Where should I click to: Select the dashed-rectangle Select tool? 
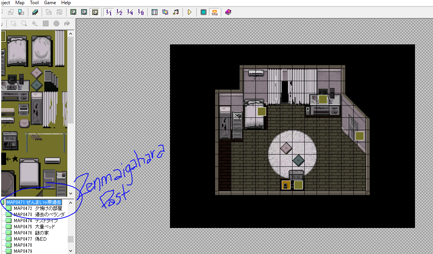[x=13, y=24]
